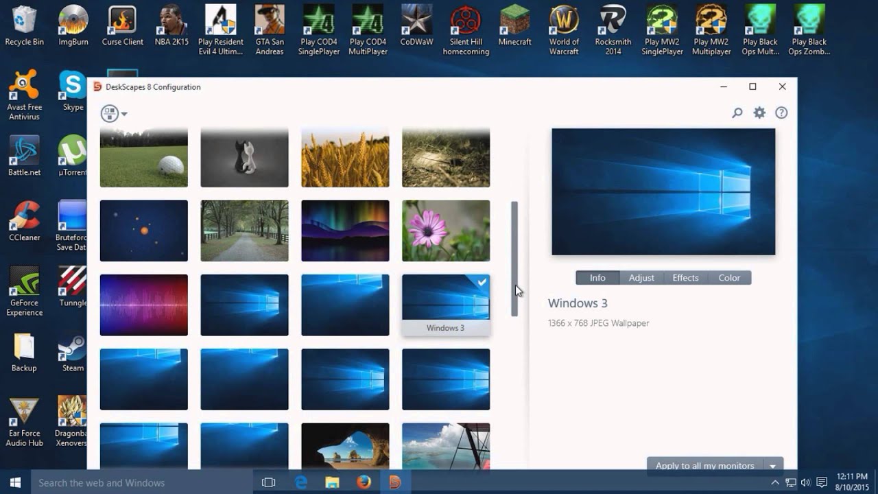Viewport: 878px width, 494px height.
Task: Open the Rocksmith 2014 desktop icon
Action: (613, 30)
